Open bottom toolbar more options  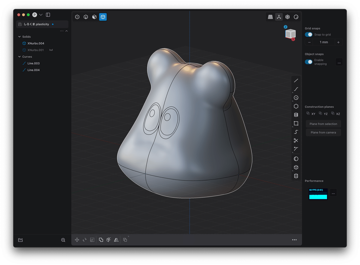click(x=294, y=240)
